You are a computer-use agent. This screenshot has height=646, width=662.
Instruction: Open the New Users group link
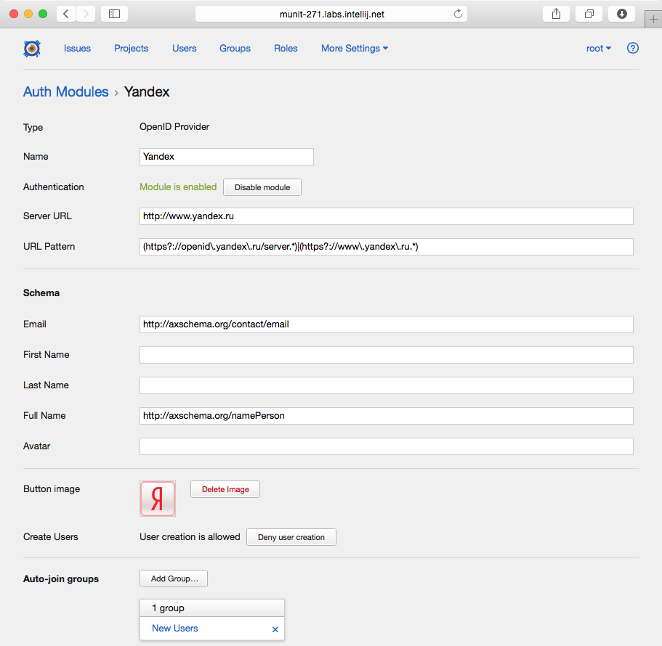coord(175,629)
